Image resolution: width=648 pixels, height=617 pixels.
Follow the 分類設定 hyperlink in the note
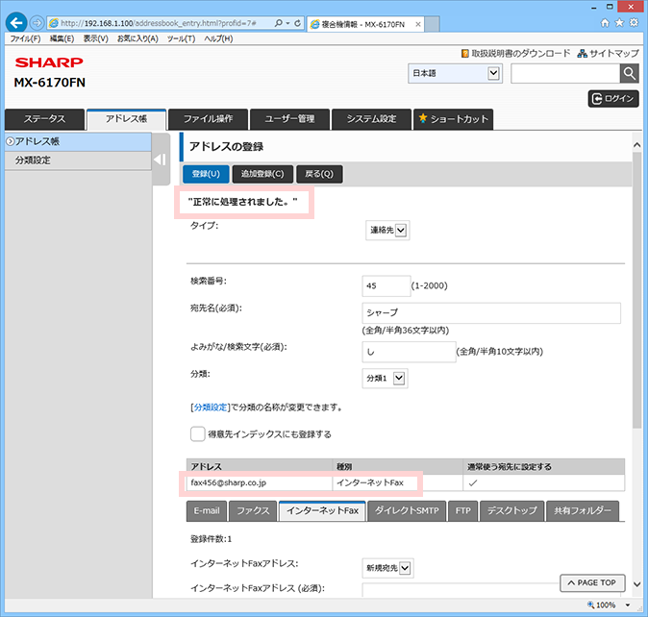pyautogui.click(x=211, y=407)
